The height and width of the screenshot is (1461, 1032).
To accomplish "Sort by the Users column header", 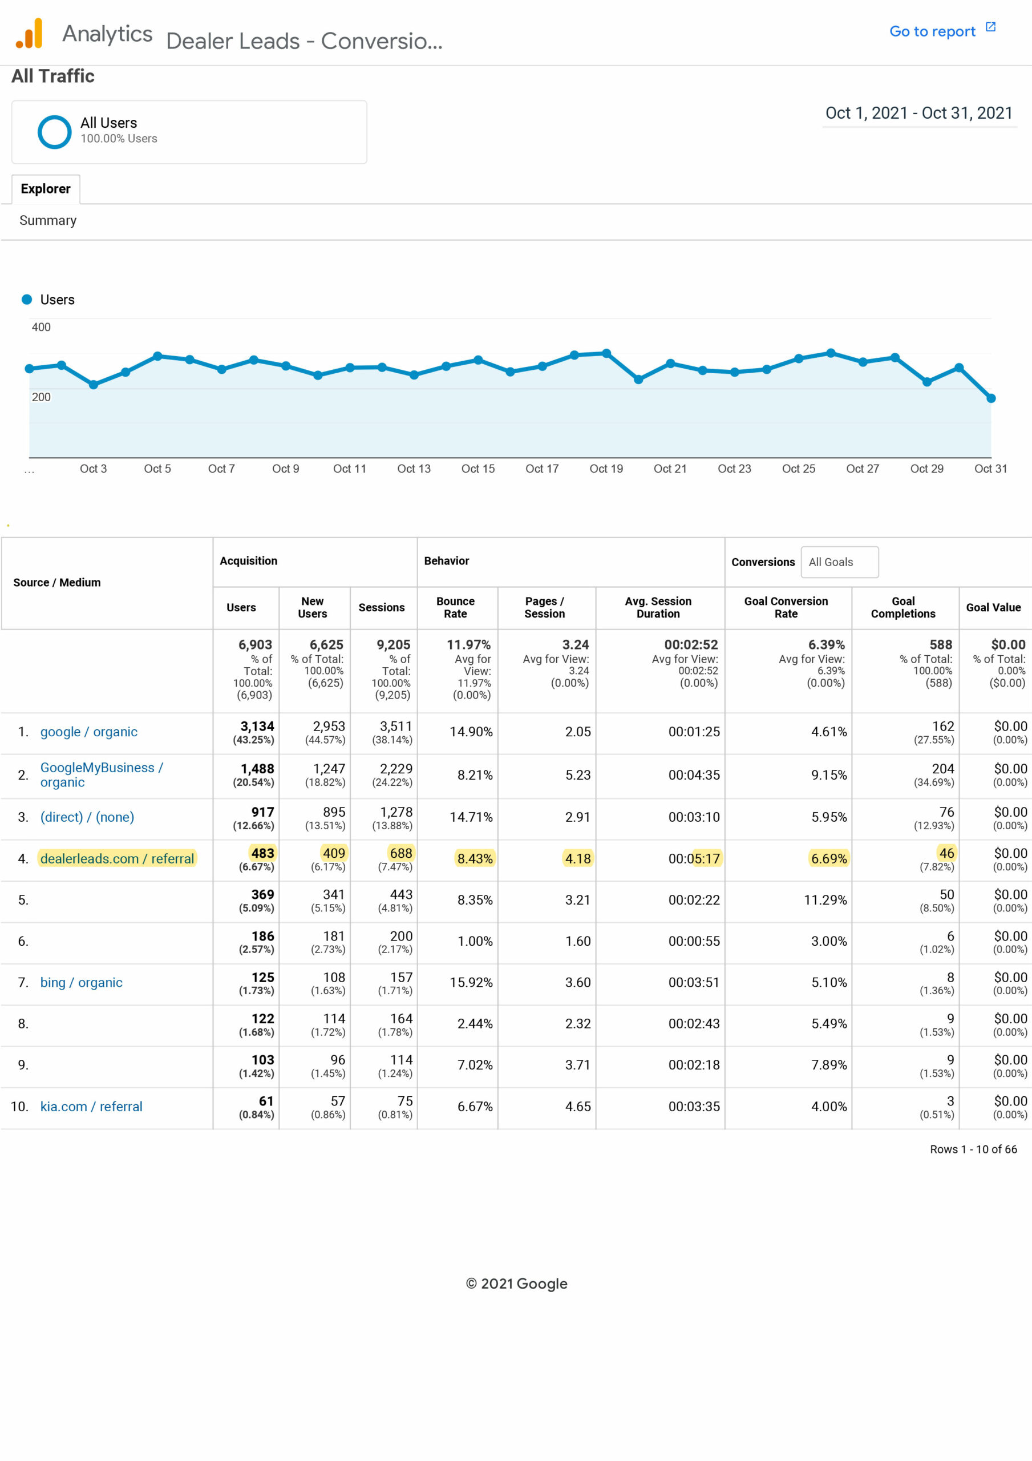I will 241,608.
